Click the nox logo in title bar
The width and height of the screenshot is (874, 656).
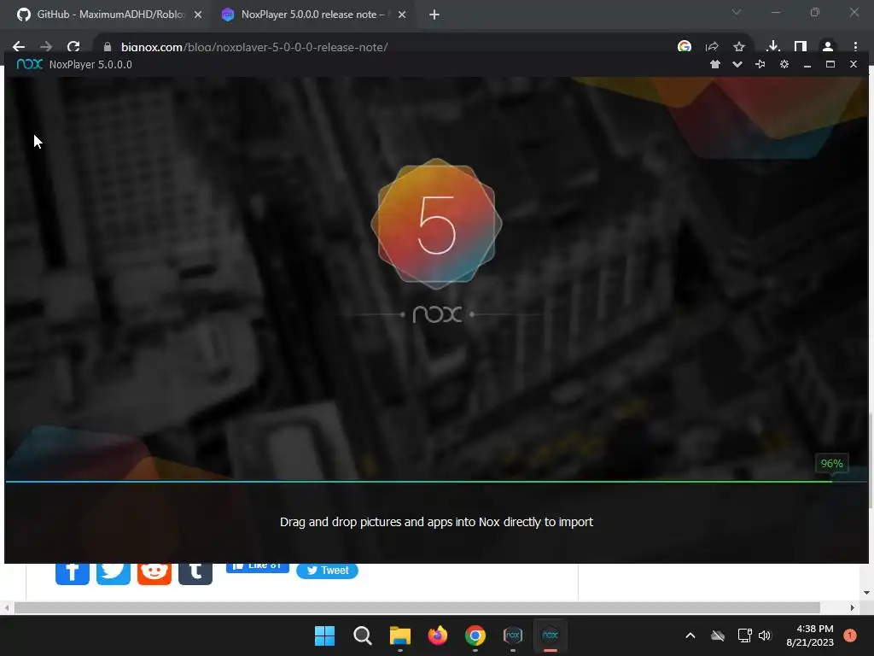(x=30, y=64)
